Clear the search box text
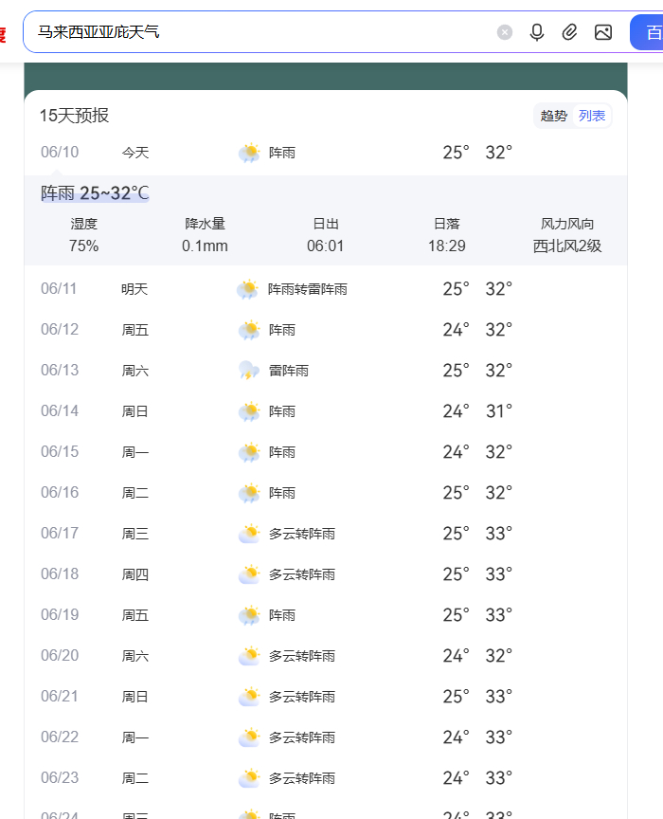 tap(504, 32)
